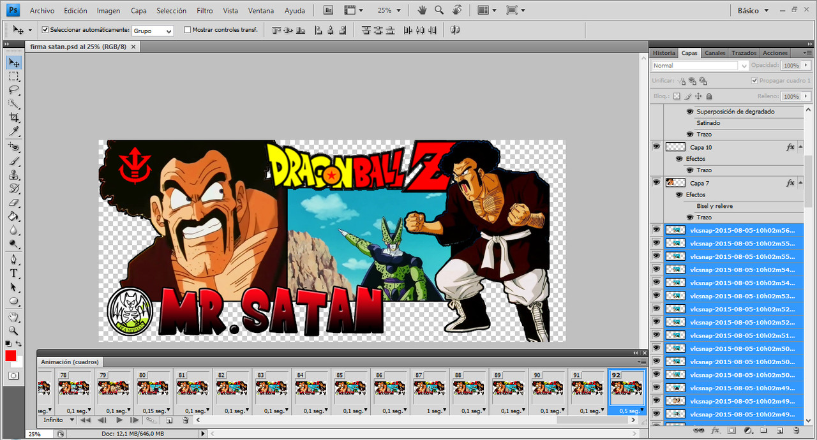
Task: Select the Crop tool
Action: 13,118
